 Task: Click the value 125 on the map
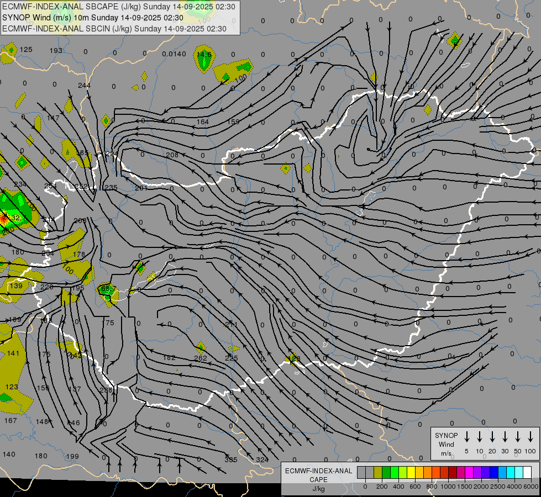click(x=26, y=50)
